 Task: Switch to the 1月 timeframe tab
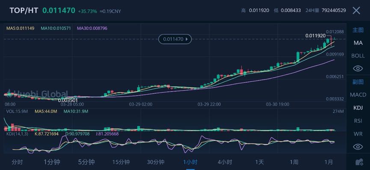[329, 162]
